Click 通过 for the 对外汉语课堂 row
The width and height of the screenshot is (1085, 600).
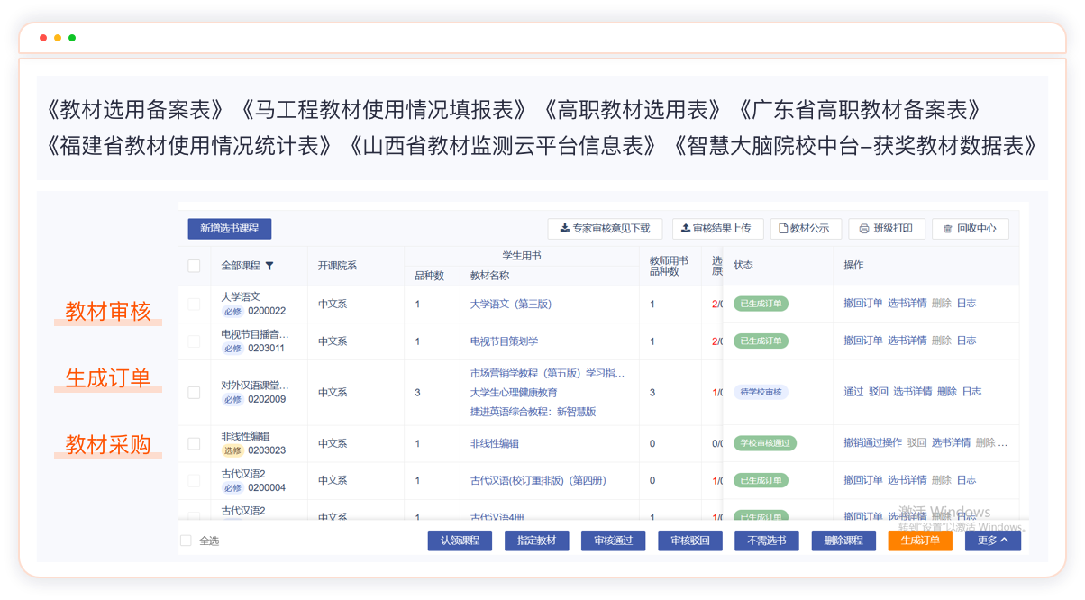pyautogui.click(x=852, y=392)
